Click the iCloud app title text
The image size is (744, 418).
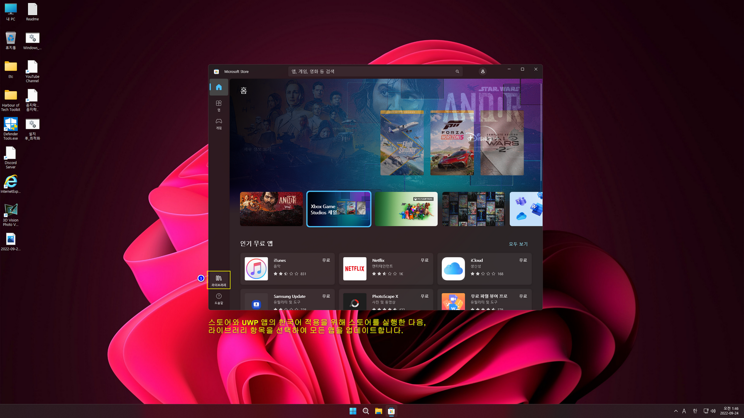pyautogui.click(x=477, y=260)
